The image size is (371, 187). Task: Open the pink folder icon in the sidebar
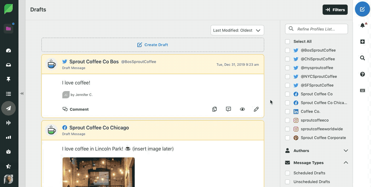(x=8, y=29)
